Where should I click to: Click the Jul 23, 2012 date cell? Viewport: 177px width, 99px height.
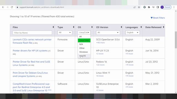pos(152,62)
